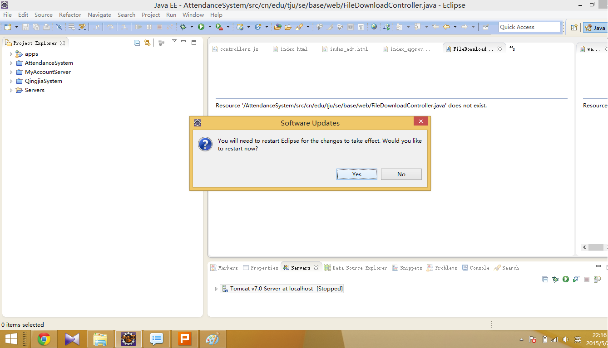Click the Stop server red square icon

click(587, 279)
